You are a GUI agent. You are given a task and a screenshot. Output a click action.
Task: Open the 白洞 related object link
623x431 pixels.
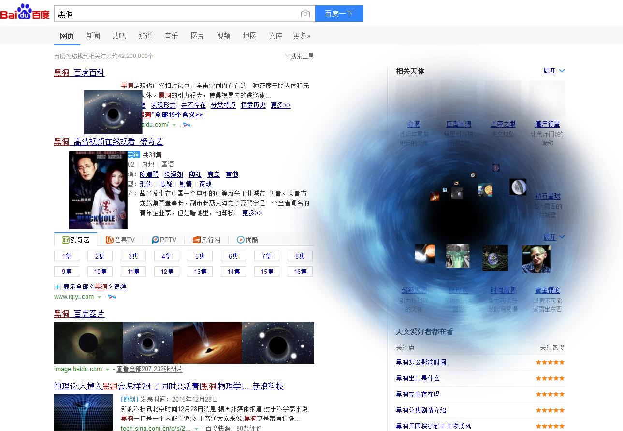(x=414, y=124)
